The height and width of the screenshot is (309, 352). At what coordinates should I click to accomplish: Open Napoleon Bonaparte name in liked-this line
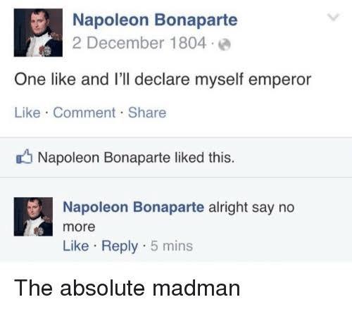click(x=104, y=158)
